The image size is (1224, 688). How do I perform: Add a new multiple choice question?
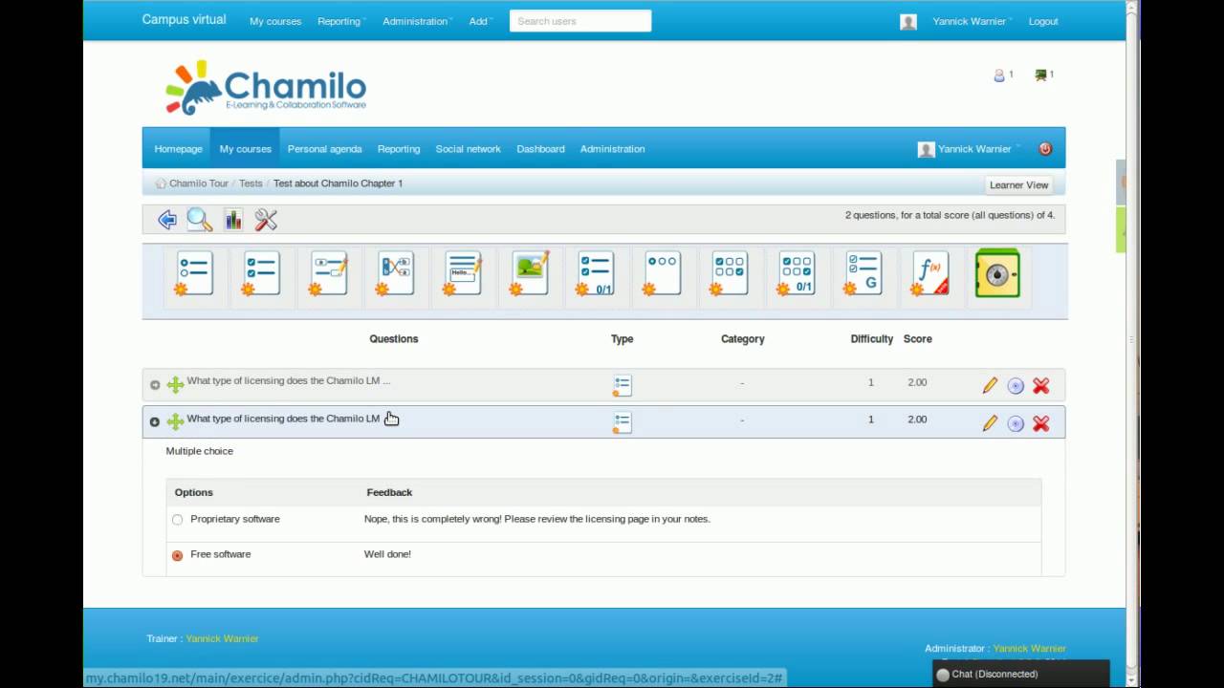(x=194, y=273)
